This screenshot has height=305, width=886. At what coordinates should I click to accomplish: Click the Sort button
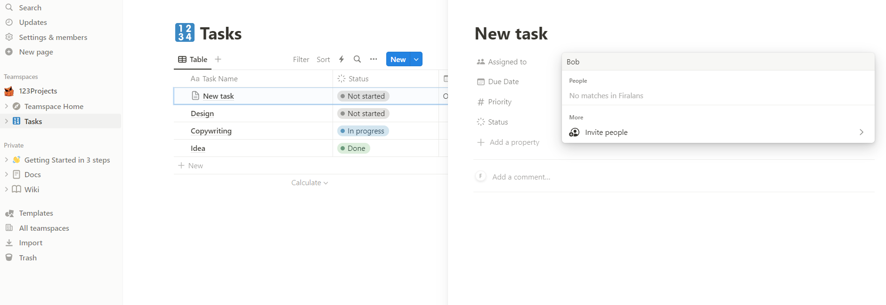pyautogui.click(x=323, y=59)
